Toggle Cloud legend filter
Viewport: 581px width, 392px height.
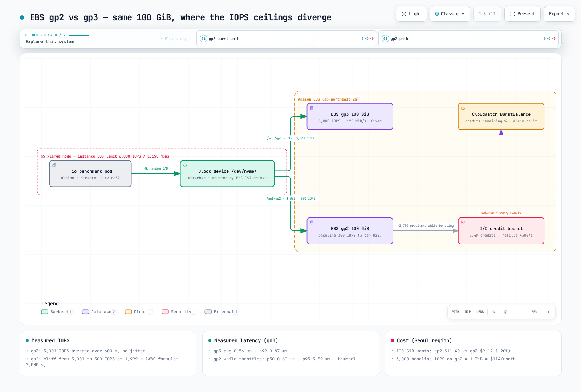(139, 312)
